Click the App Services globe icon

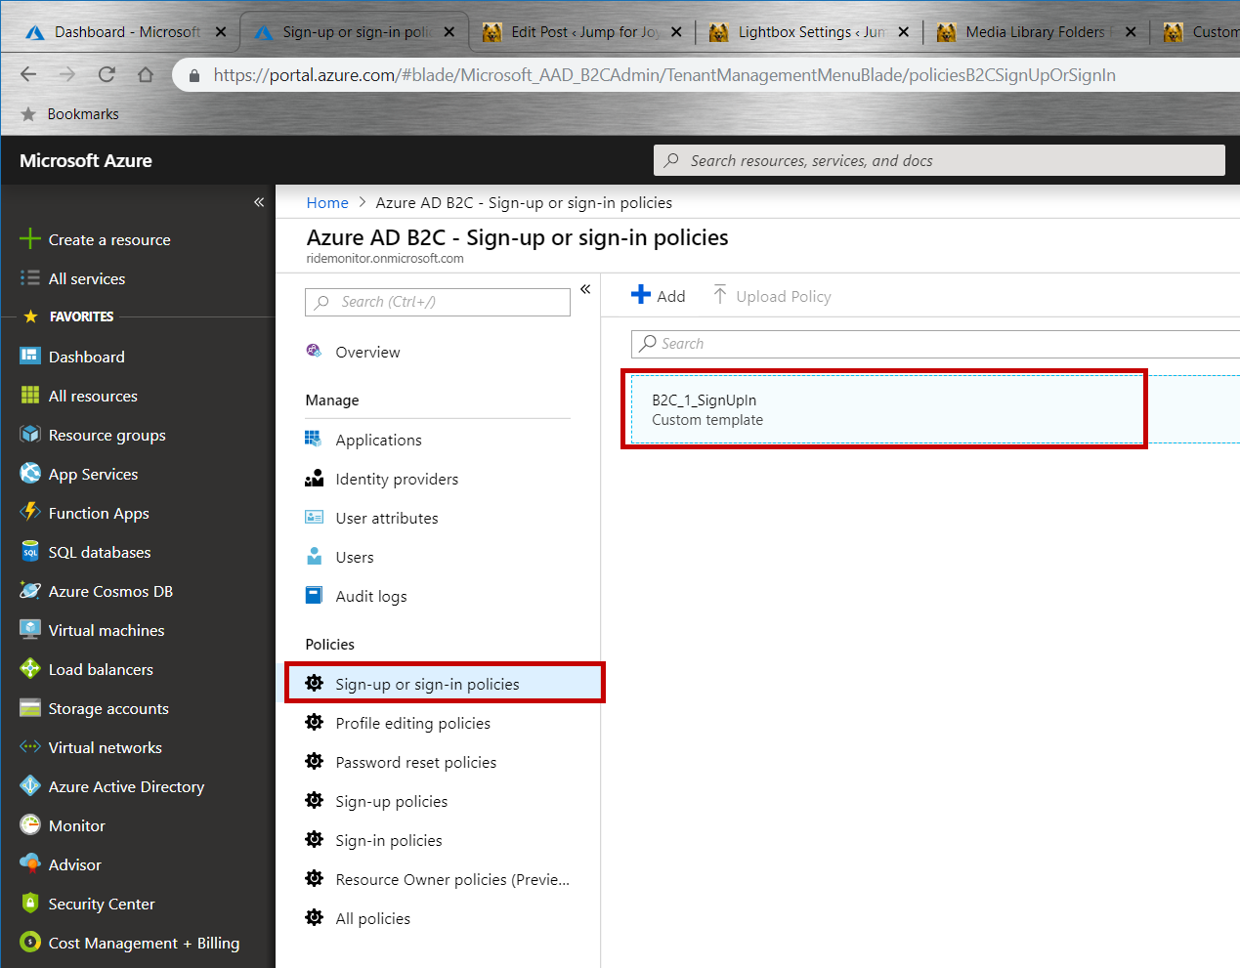coord(30,474)
